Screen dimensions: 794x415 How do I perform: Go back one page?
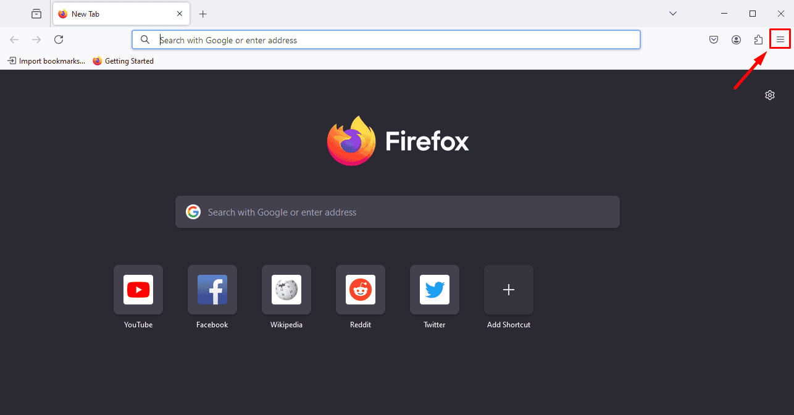14,40
